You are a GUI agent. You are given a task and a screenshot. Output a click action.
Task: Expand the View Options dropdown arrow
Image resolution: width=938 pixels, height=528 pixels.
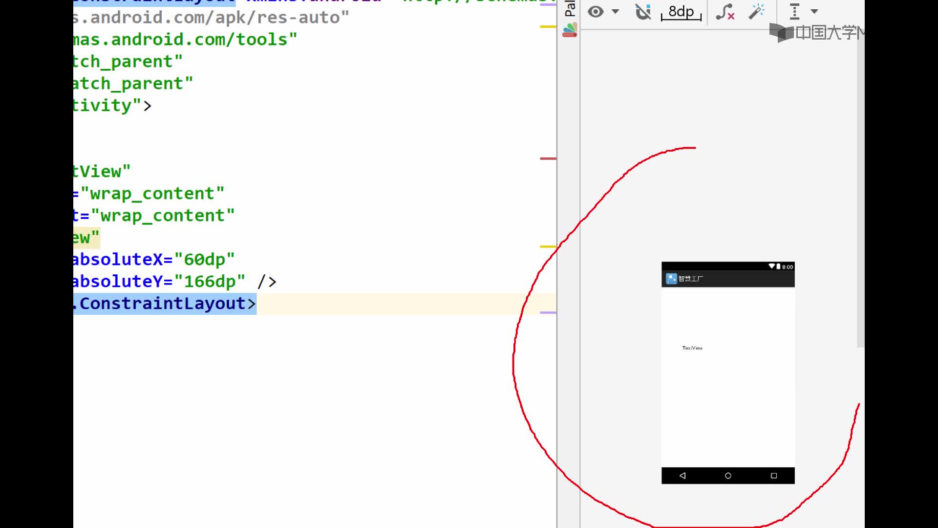click(x=616, y=11)
